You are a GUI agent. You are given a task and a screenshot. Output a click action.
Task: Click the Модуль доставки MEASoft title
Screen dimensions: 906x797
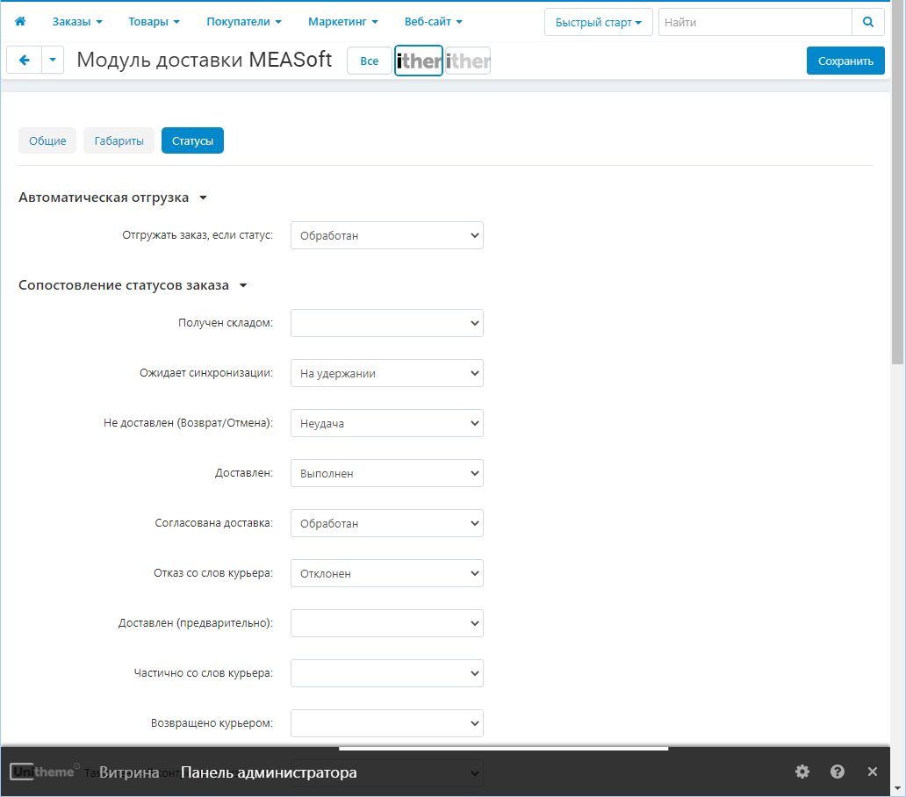(205, 60)
